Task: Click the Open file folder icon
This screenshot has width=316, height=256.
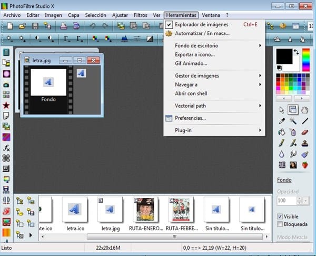Action: point(22,26)
